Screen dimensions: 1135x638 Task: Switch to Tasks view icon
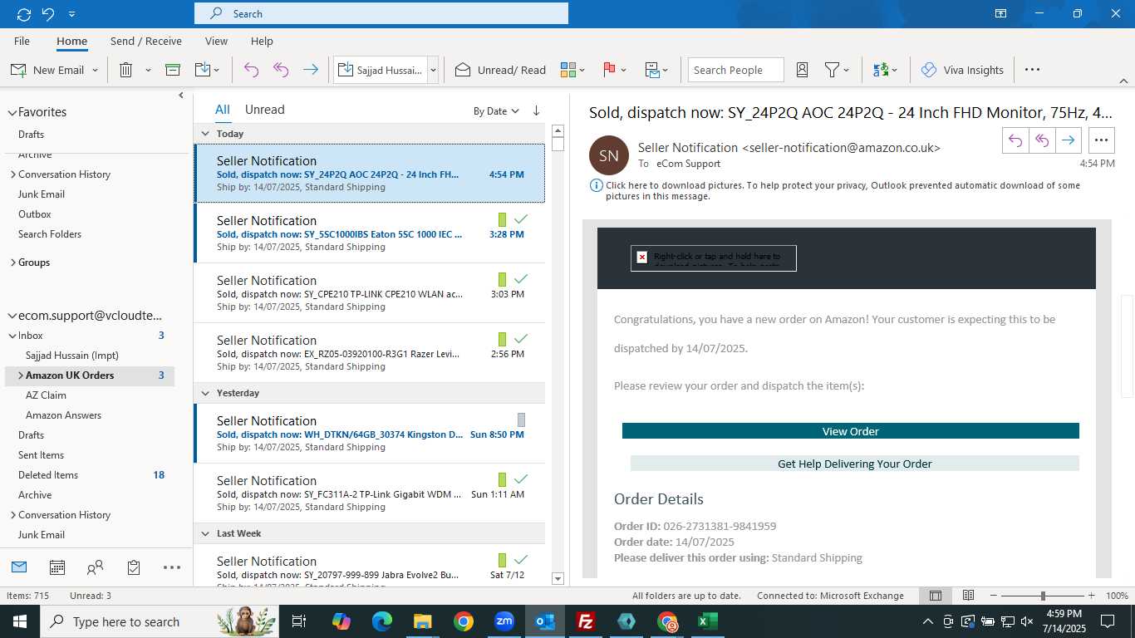click(x=134, y=567)
